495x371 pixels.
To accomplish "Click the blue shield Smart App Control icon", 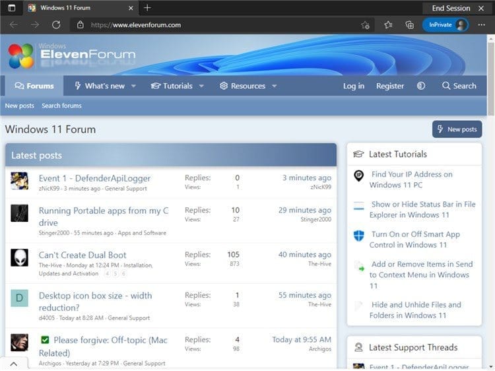I will click(358, 236).
